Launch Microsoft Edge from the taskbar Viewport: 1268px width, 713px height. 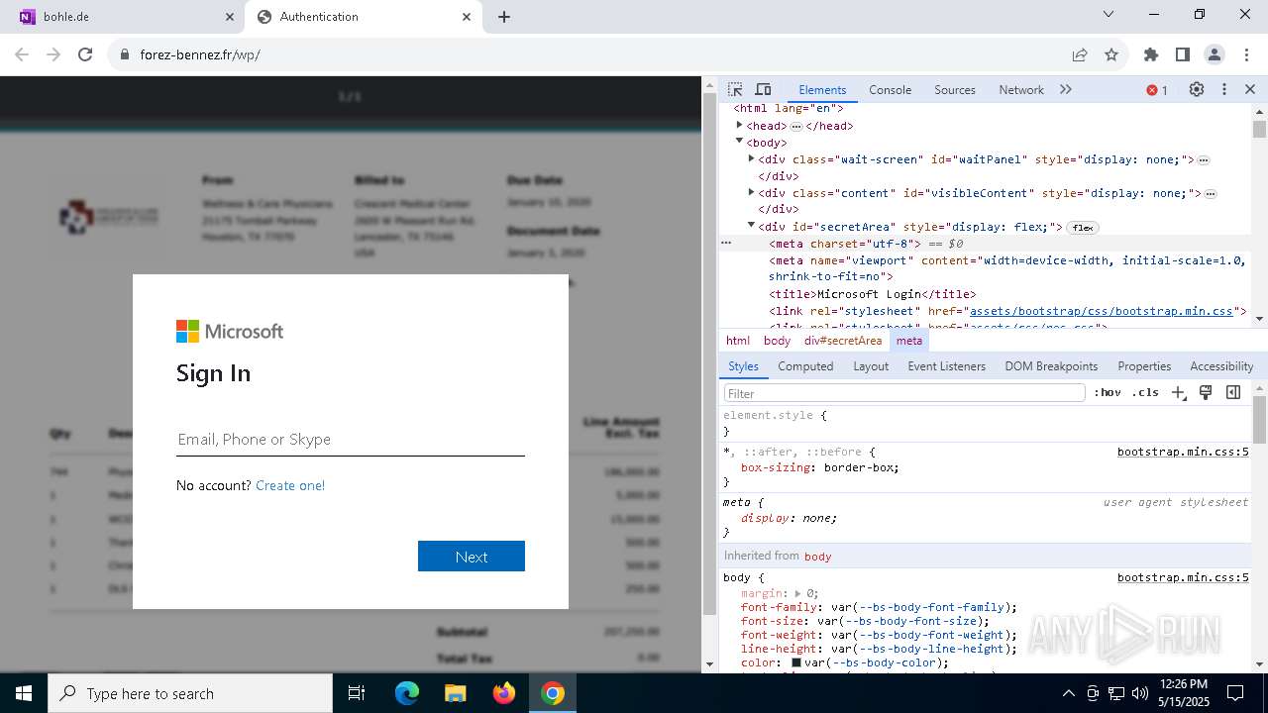point(407,693)
